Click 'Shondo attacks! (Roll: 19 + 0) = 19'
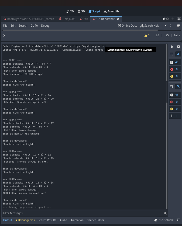Image resolution: width=182 pixels, height=226 pixels. pyautogui.click(x=28, y=123)
